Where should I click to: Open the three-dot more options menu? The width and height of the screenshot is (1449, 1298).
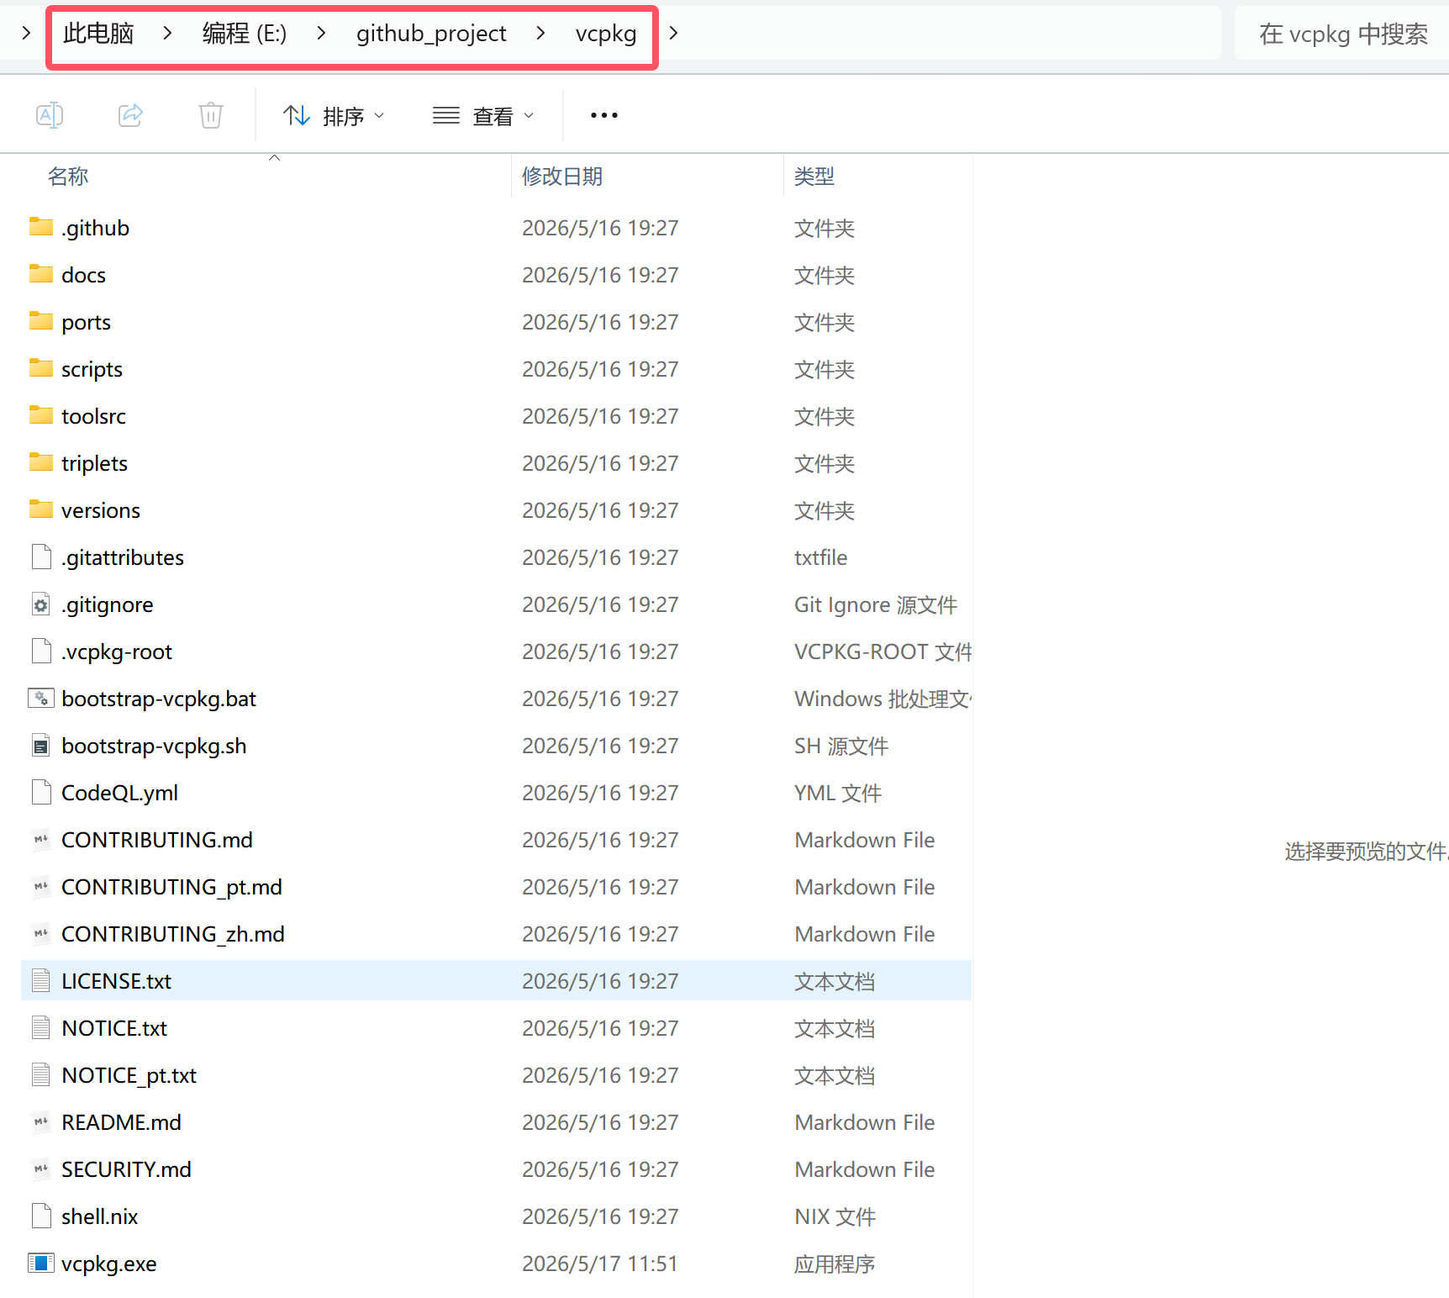pos(604,115)
